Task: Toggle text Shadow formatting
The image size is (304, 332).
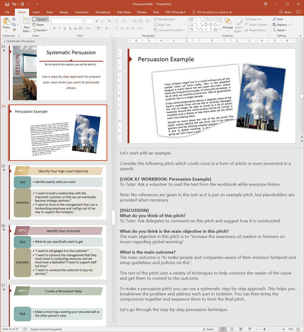Action: pos(70,28)
